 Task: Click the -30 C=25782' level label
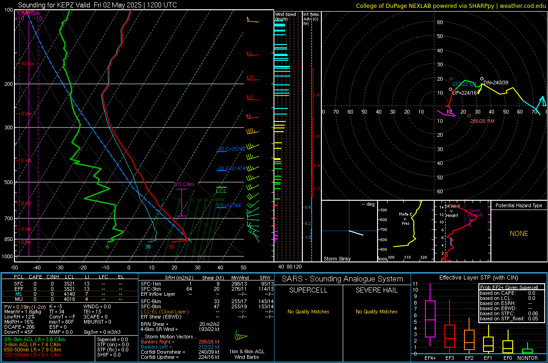231,149
